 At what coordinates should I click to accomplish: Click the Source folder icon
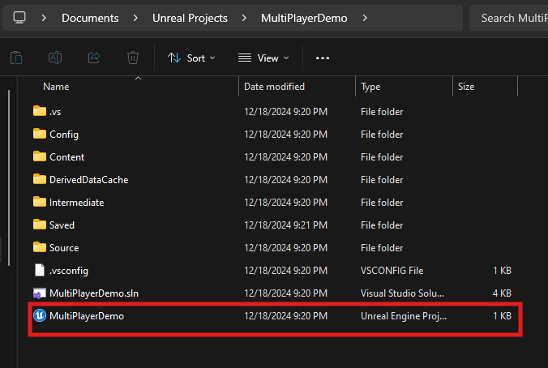40,247
